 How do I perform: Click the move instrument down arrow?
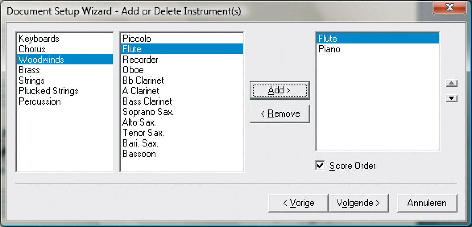(x=452, y=98)
